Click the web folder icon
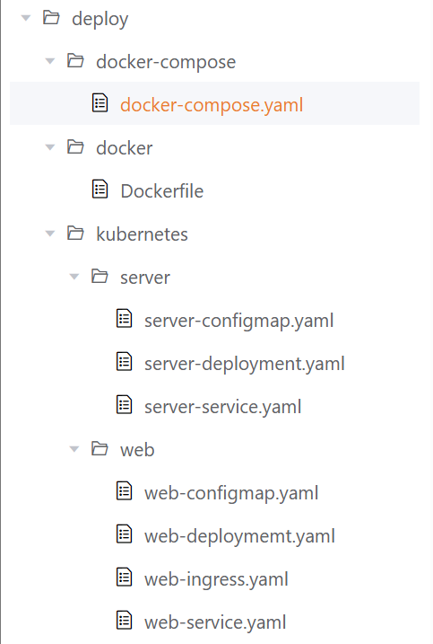The image size is (433, 644). pos(100,449)
